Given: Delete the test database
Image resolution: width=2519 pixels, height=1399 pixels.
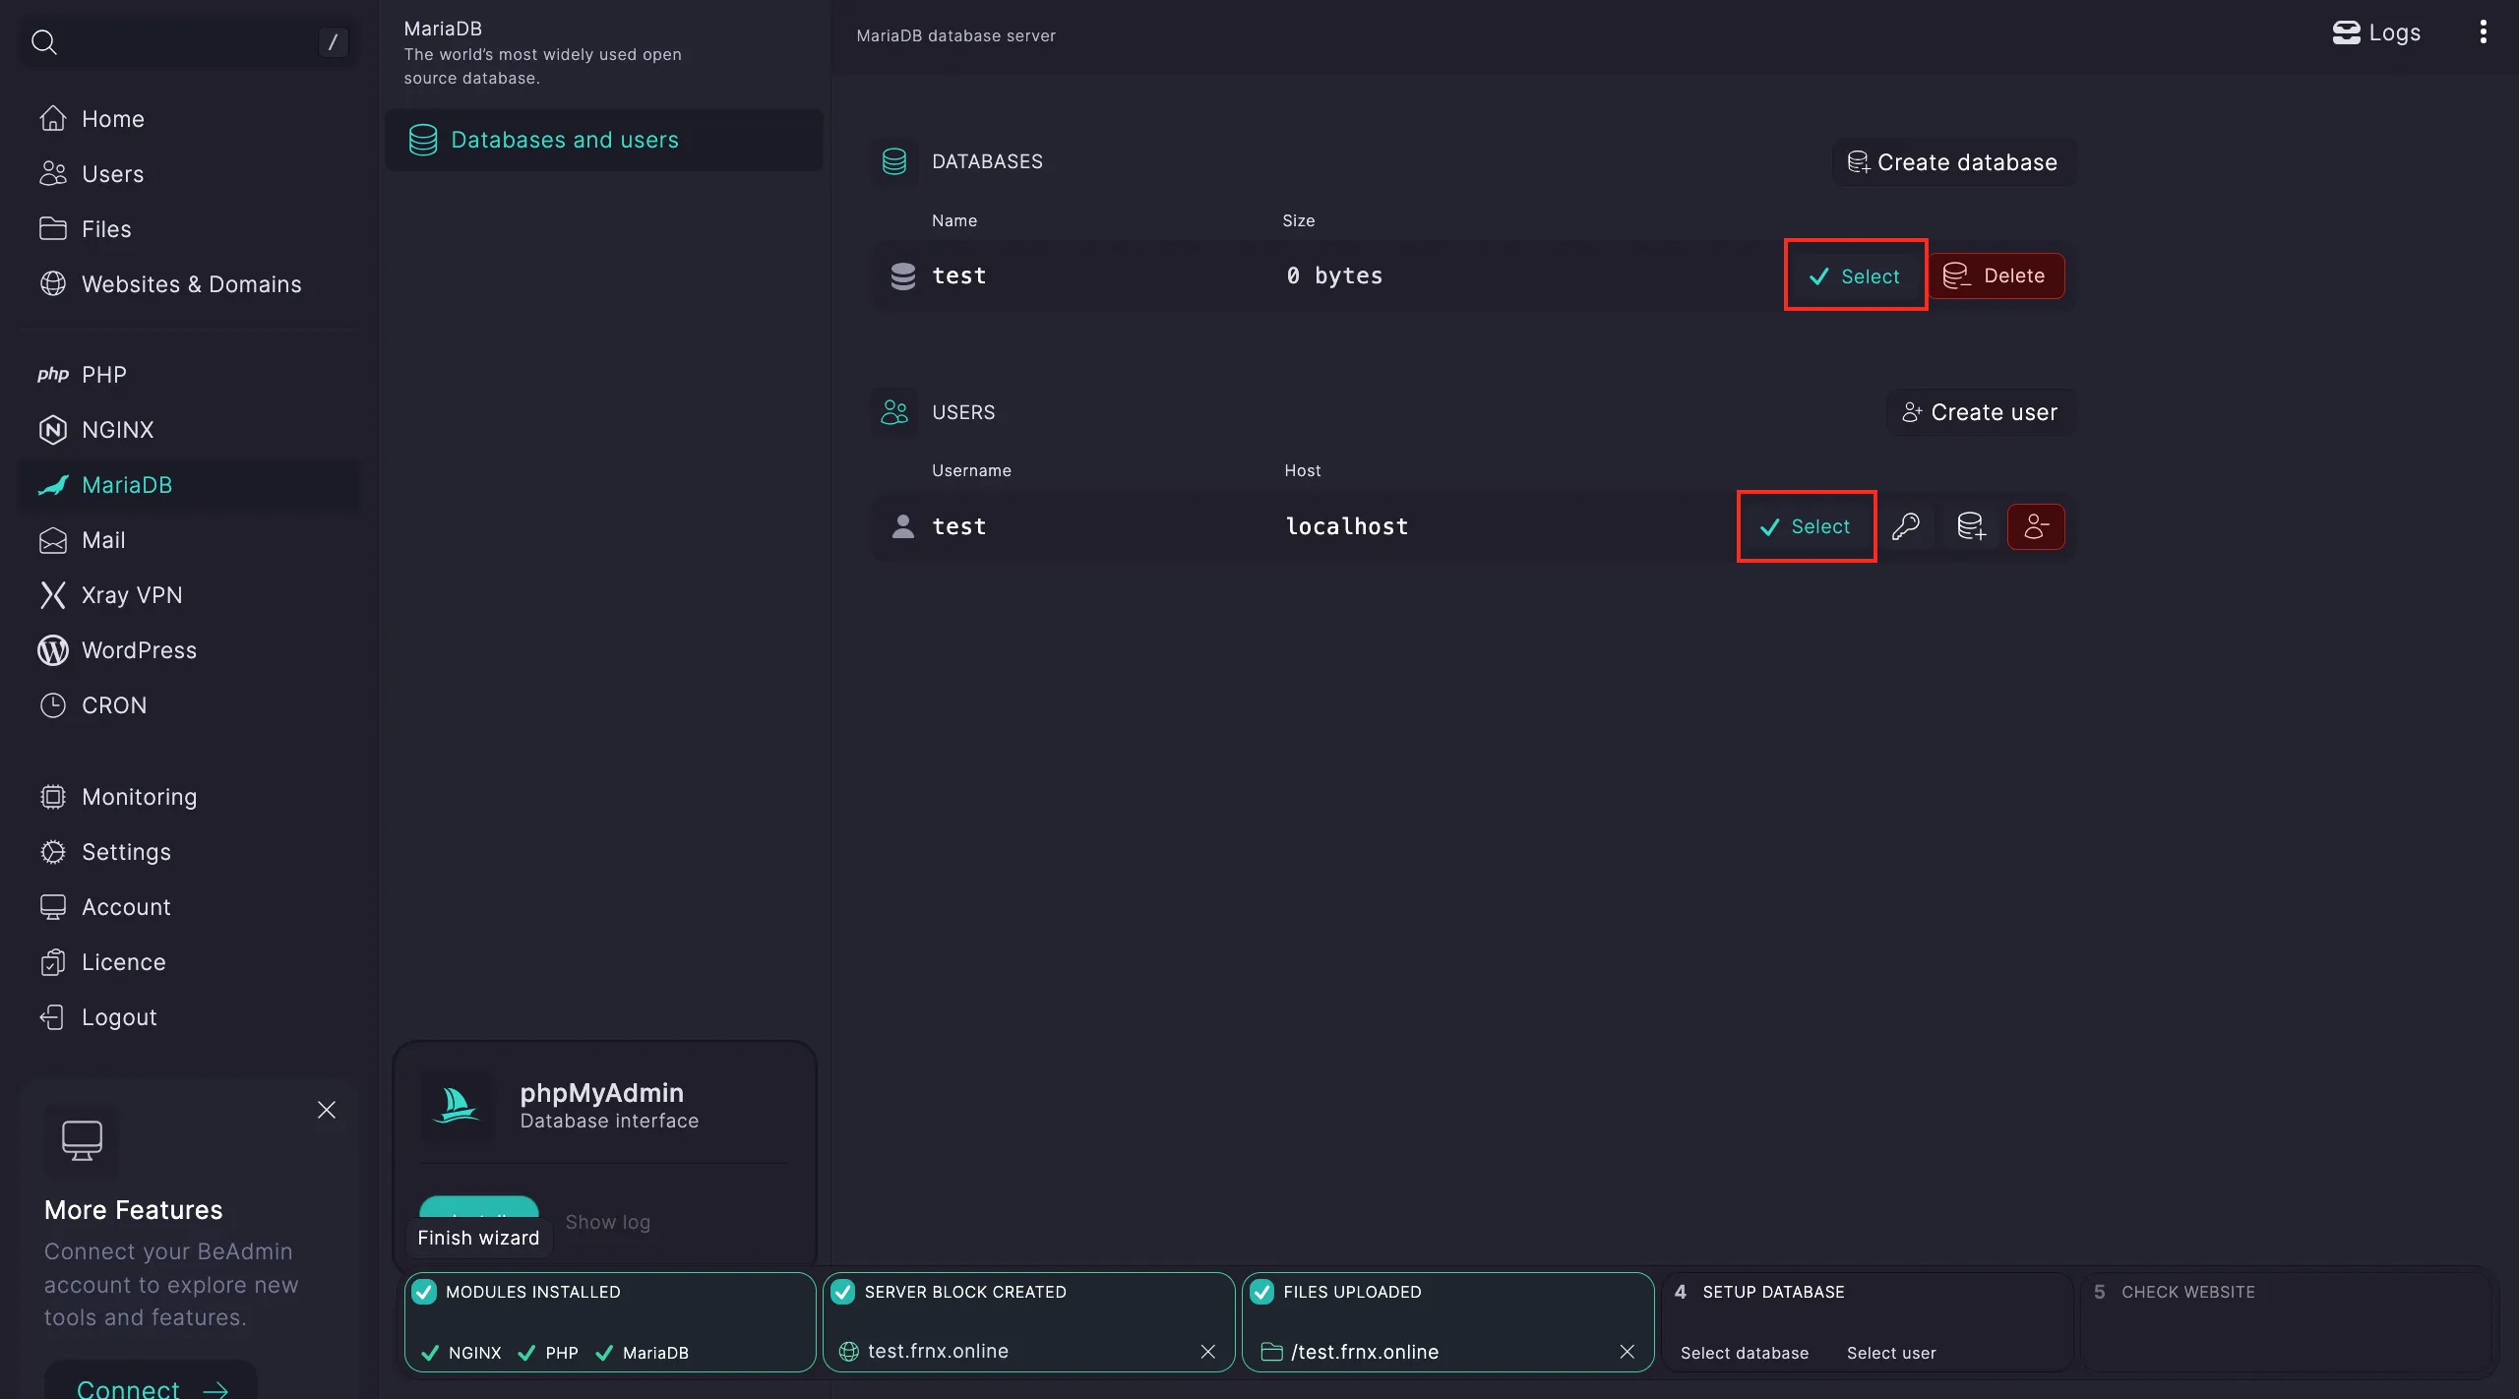Looking at the screenshot, I should coord(1997,276).
